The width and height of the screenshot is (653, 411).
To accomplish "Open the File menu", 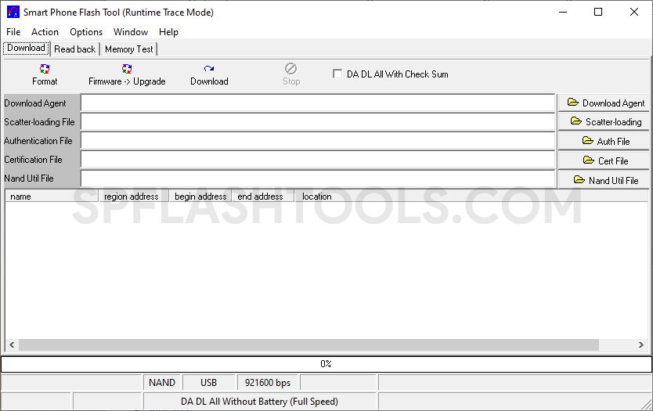I will click(13, 32).
